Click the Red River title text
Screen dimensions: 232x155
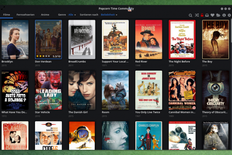point(141,62)
